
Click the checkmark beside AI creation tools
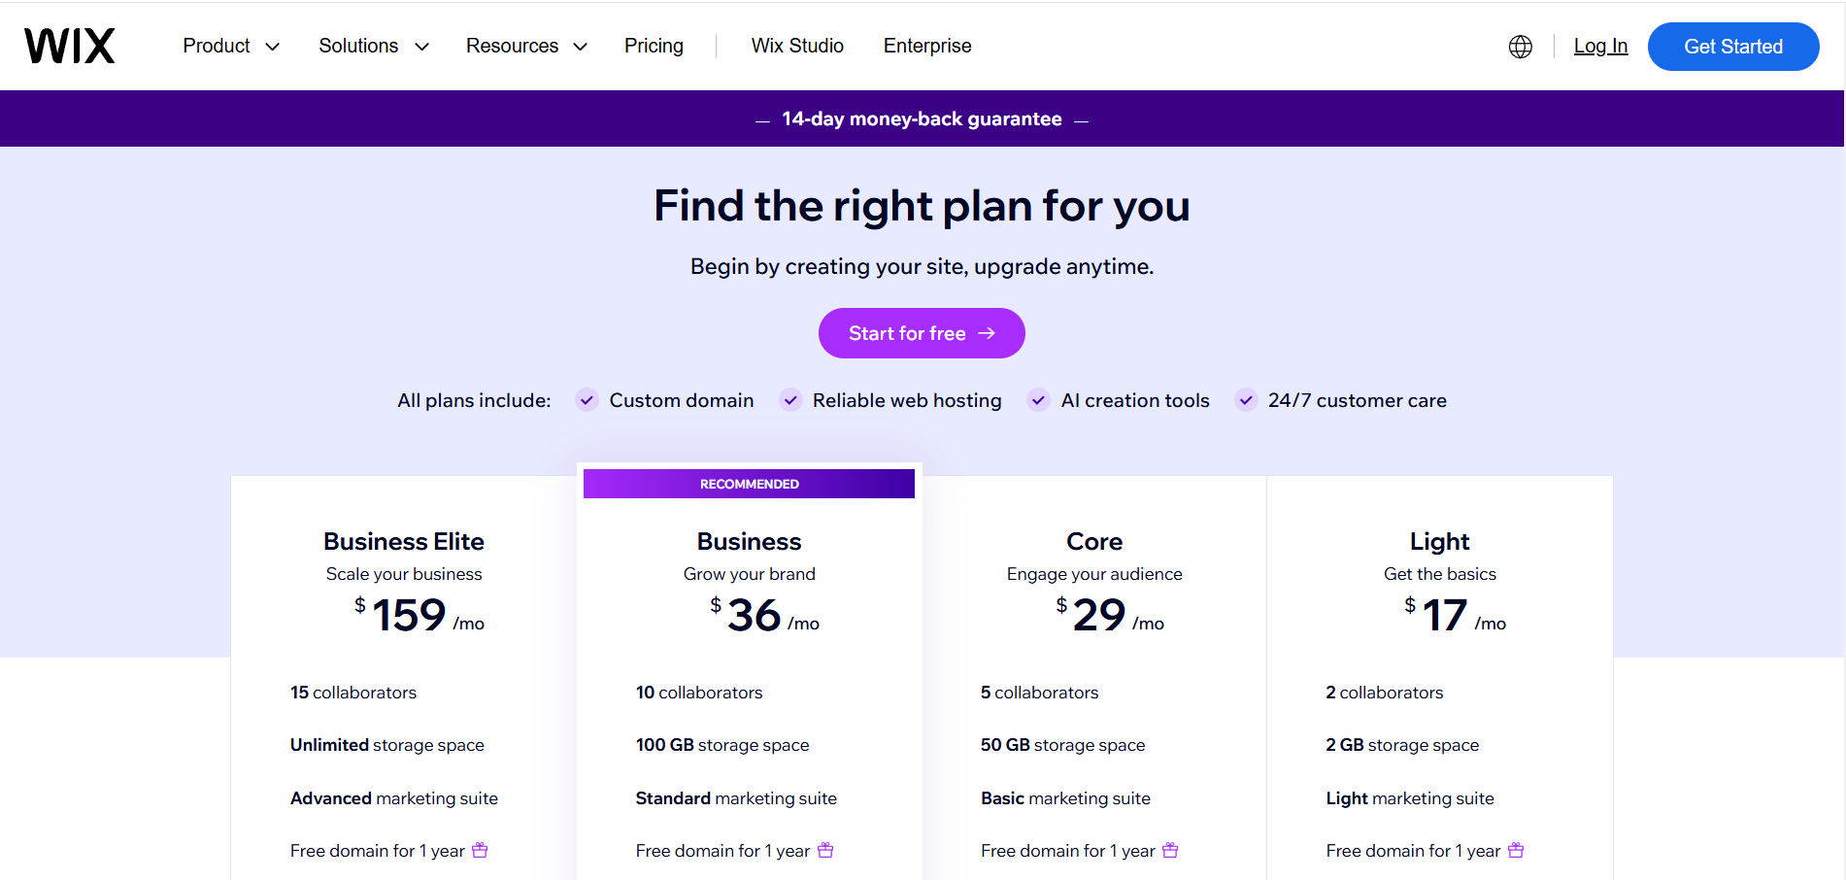(x=1038, y=399)
